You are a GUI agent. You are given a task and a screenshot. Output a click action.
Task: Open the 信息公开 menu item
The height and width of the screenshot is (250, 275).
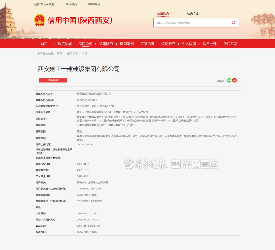point(209,44)
